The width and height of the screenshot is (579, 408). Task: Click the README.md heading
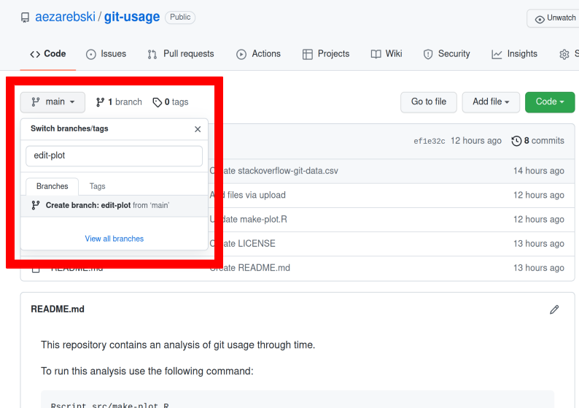coord(58,309)
